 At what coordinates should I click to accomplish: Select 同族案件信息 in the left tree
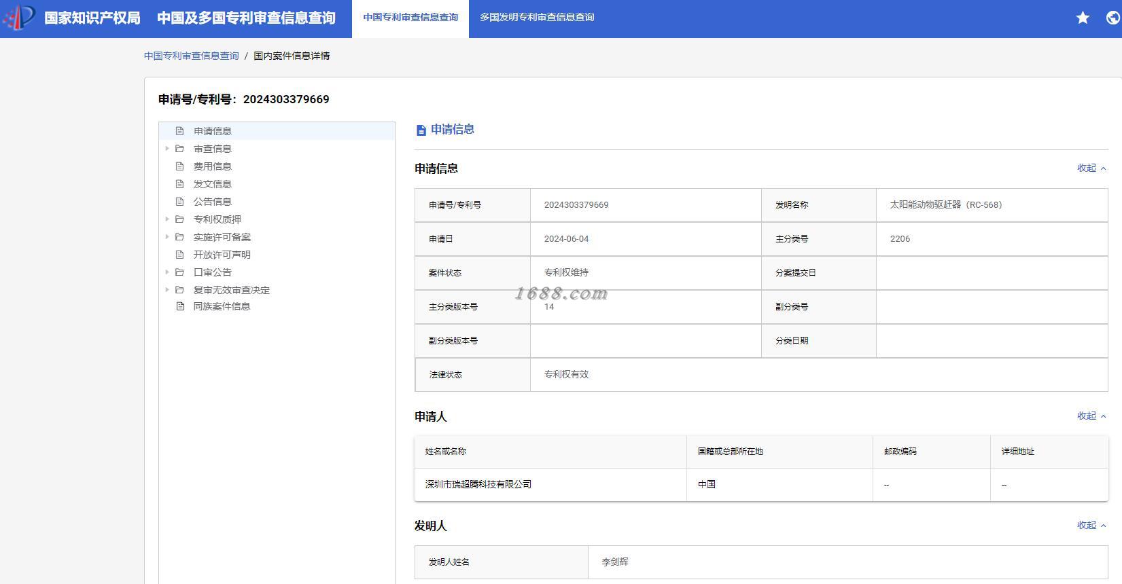(222, 306)
